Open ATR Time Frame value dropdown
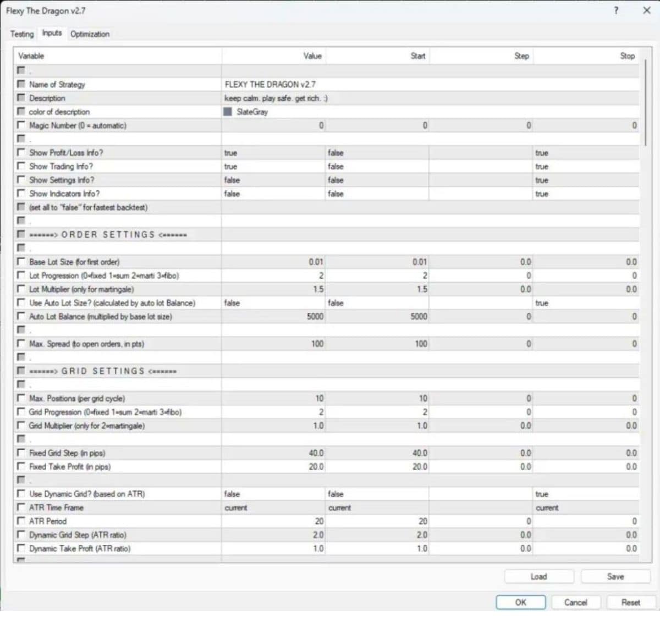 tap(273, 508)
